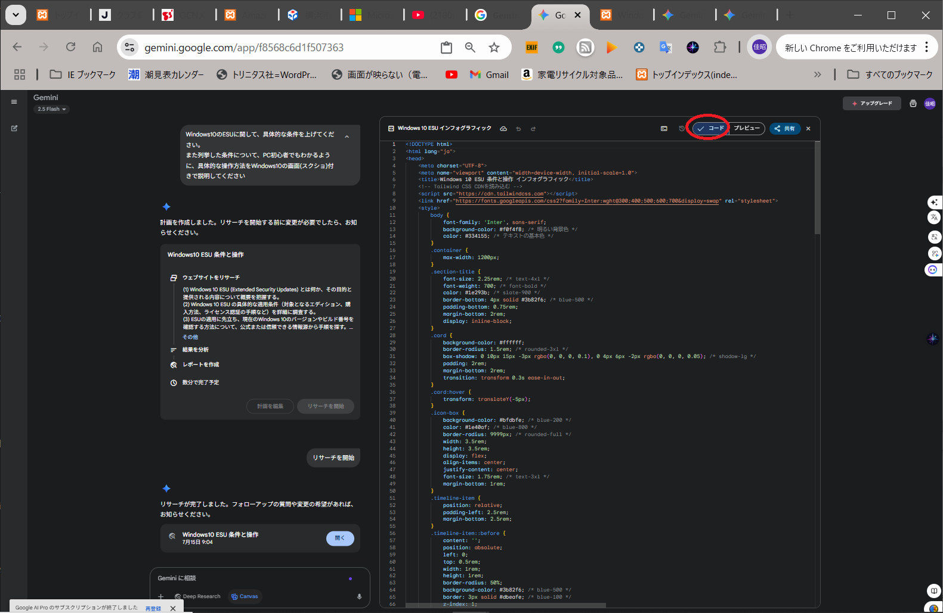Click the code editor vertical scrollbar

pyautogui.click(x=817, y=188)
